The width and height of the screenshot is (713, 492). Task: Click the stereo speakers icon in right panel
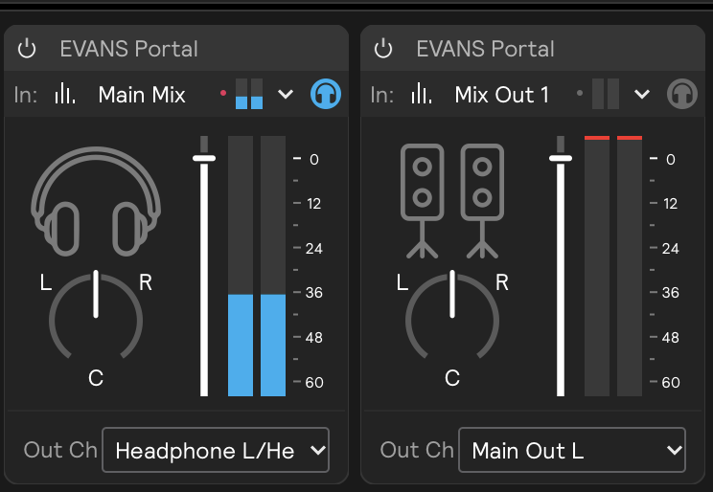(x=451, y=202)
